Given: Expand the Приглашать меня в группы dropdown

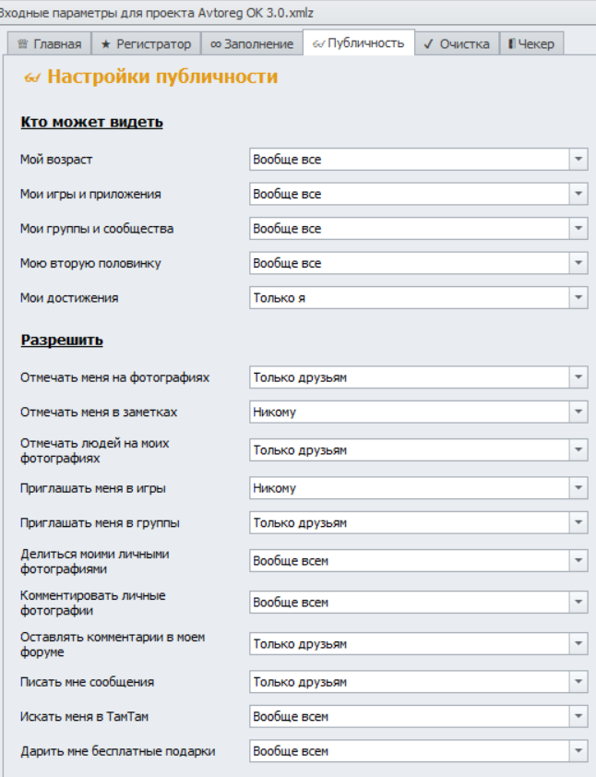Looking at the screenshot, I should pyautogui.click(x=578, y=523).
